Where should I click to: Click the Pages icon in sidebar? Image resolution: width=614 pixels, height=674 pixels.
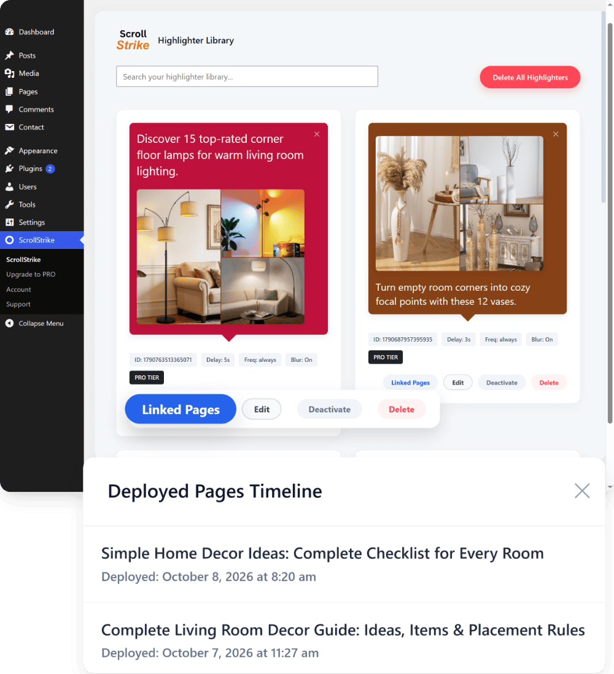point(9,91)
